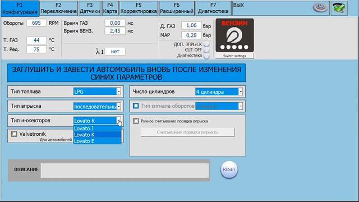Collapse the Тип инжекторов dropdown
Image resolution: width=359 pixels, height=202 pixels.
(118, 121)
